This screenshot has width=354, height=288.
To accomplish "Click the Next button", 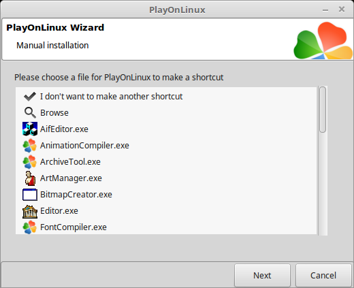I will [x=262, y=275].
